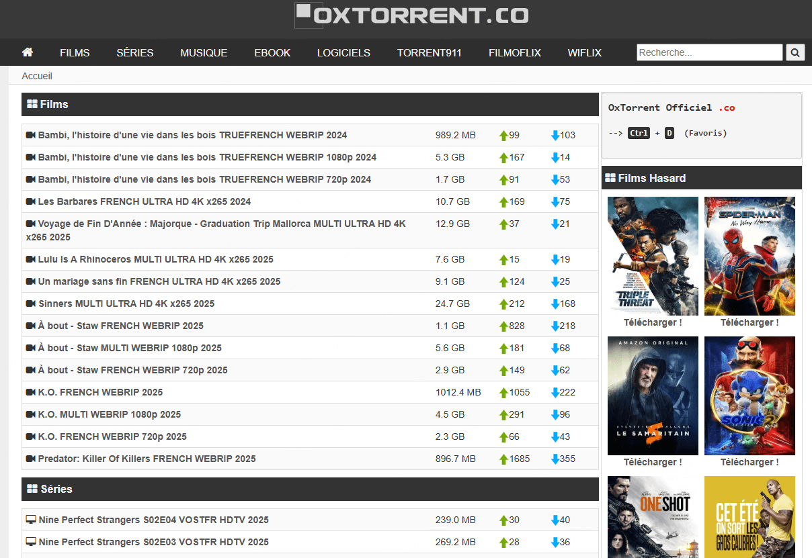Viewport: 812px width, 558px height.
Task: Click the monitor icon next to Nine Perfect Strangers S02E04
Action: (30, 520)
